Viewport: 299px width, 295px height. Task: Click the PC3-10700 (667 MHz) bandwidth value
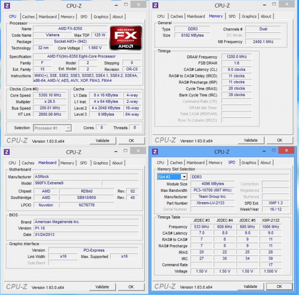(213, 190)
